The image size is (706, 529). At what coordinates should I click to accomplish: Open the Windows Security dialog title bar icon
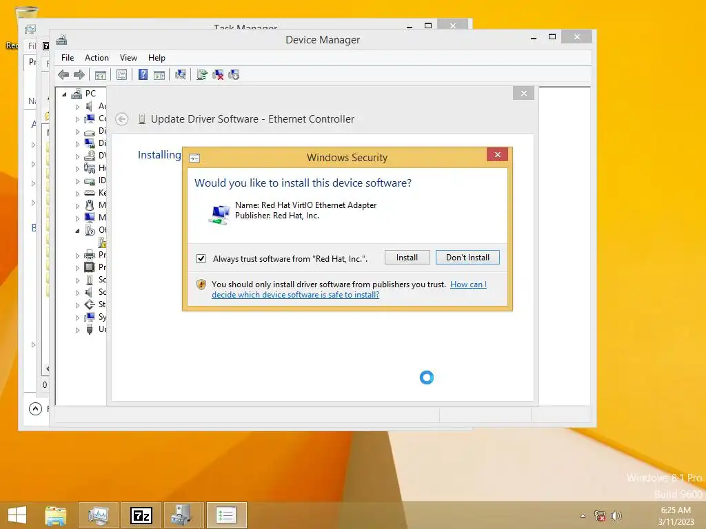tap(194, 158)
